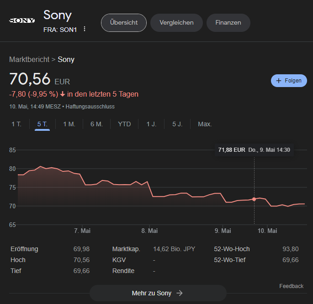Open the three-dot options menu beside FRA: SON1
Screen dimensions: 313x304
click(85, 29)
